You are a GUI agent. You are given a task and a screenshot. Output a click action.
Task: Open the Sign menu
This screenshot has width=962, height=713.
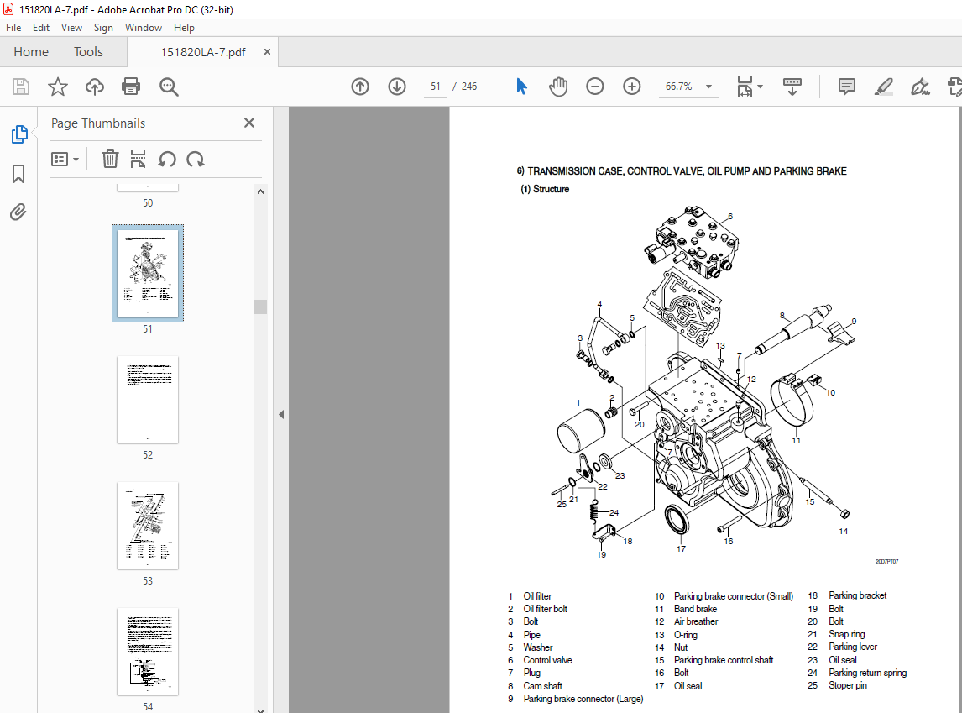pos(103,28)
